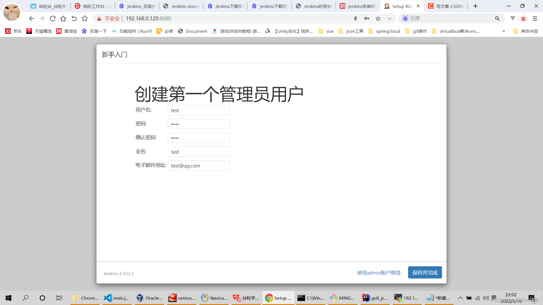
Task: Open the browser hamburger menu
Action: tap(535, 18)
